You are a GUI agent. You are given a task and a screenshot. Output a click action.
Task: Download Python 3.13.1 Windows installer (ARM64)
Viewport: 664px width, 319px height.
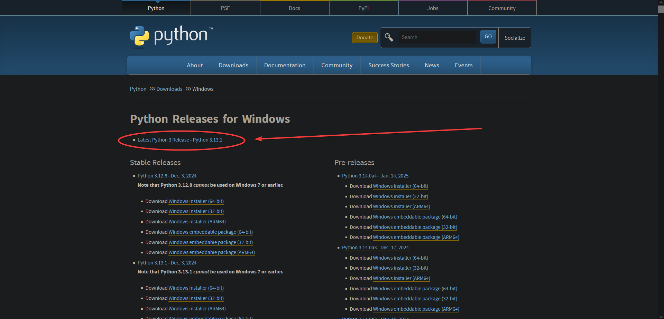tap(197, 309)
